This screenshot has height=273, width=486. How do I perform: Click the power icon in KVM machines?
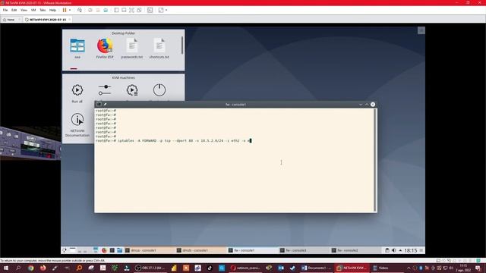point(159,90)
